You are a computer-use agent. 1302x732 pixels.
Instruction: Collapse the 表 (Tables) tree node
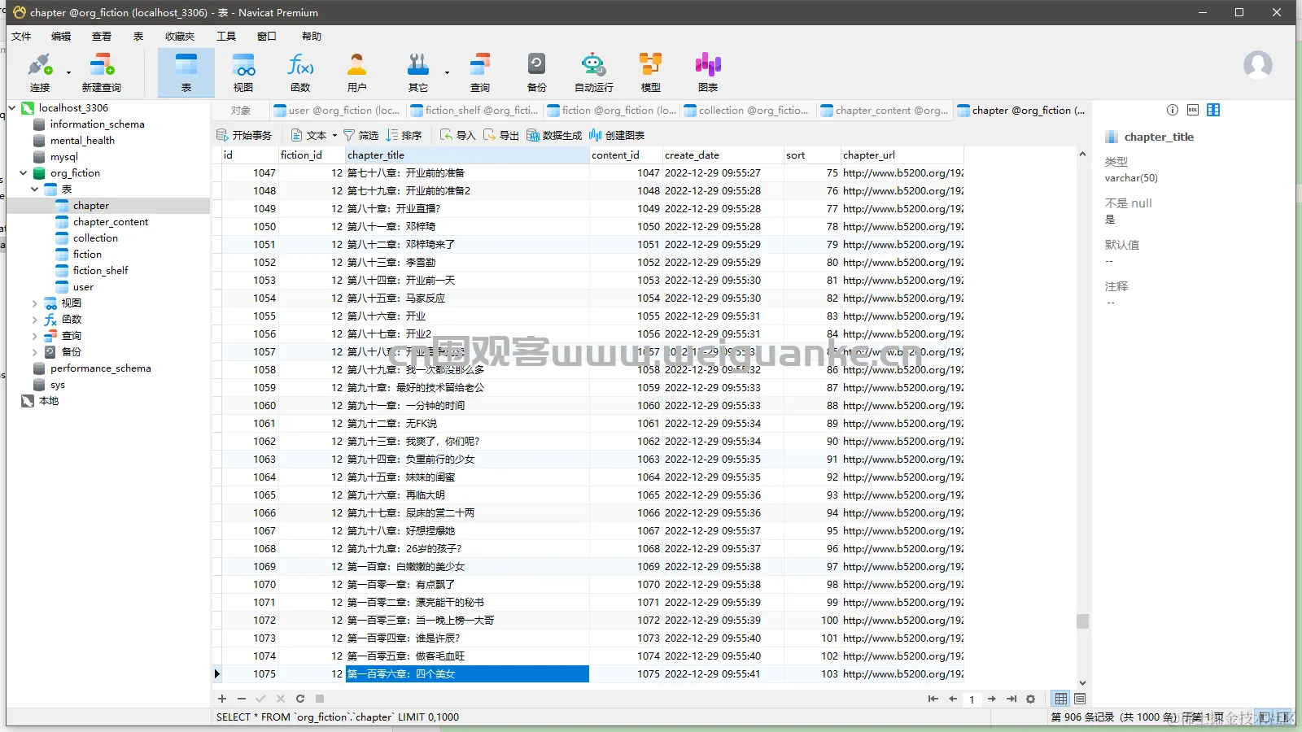(35, 189)
